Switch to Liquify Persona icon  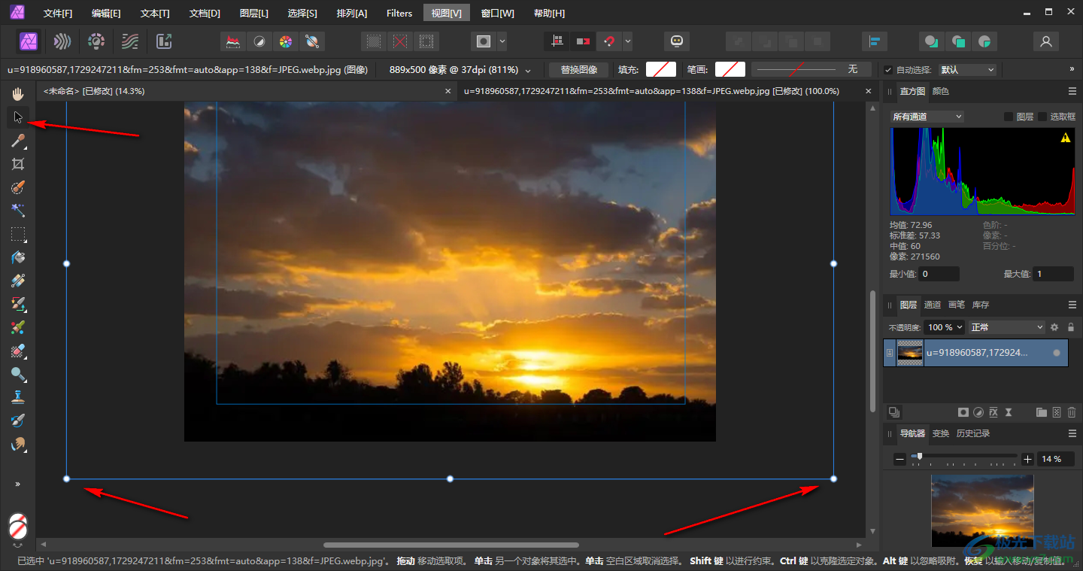pos(62,41)
